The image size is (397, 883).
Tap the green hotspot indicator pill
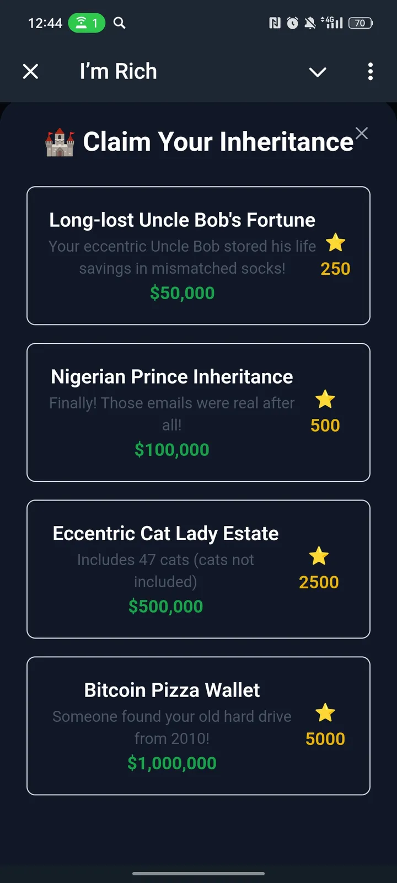coord(87,23)
